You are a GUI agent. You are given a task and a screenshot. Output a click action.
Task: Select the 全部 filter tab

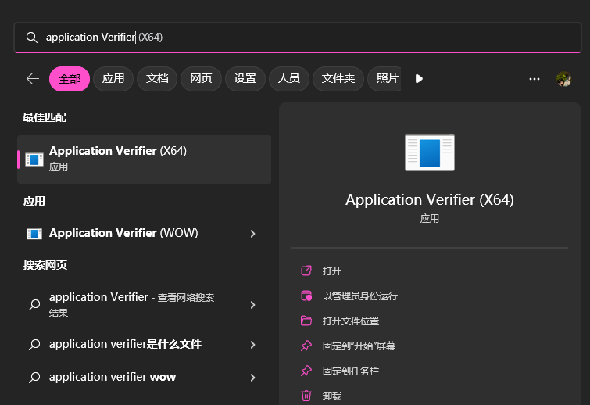pos(70,79)
